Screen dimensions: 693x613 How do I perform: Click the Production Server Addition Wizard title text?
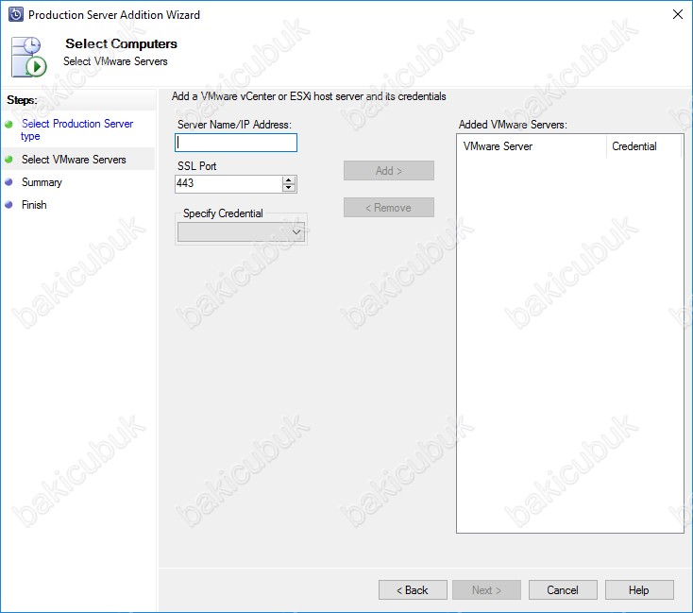click(x=114, y=15)
